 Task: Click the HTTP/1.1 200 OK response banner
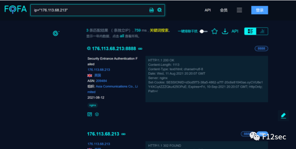click(x=161, y=60)
